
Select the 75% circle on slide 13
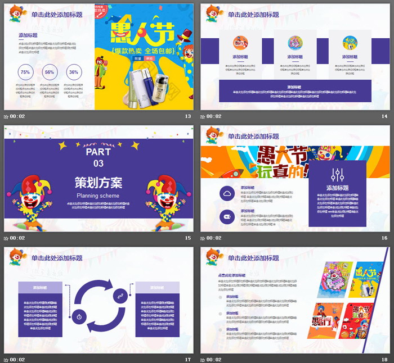tap(25, 72)
